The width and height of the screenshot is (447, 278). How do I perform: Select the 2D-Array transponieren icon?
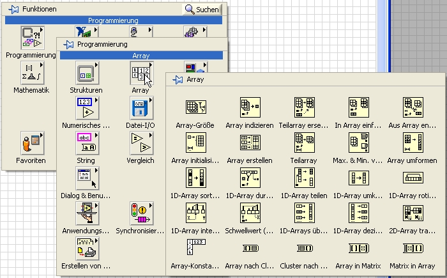point(413,213)
